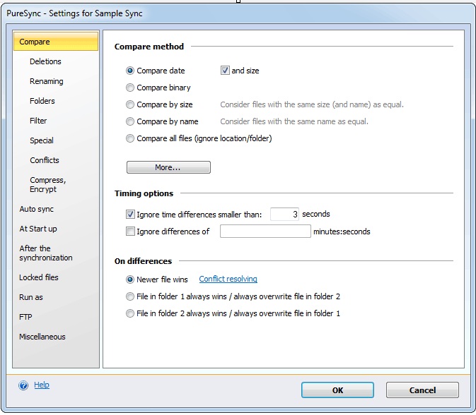Open the FTP settings category
Image resolution: width=476 pixels, height=415 pixels.
[26, 317]
